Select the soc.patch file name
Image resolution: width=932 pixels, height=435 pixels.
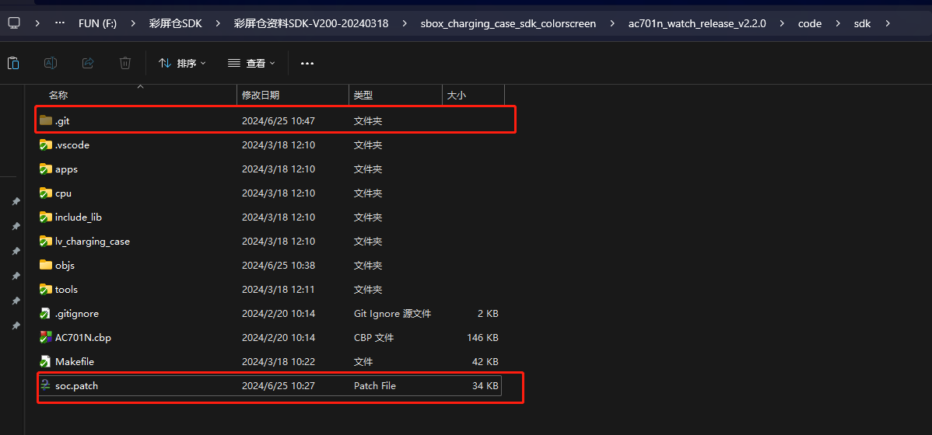(77, 386)
